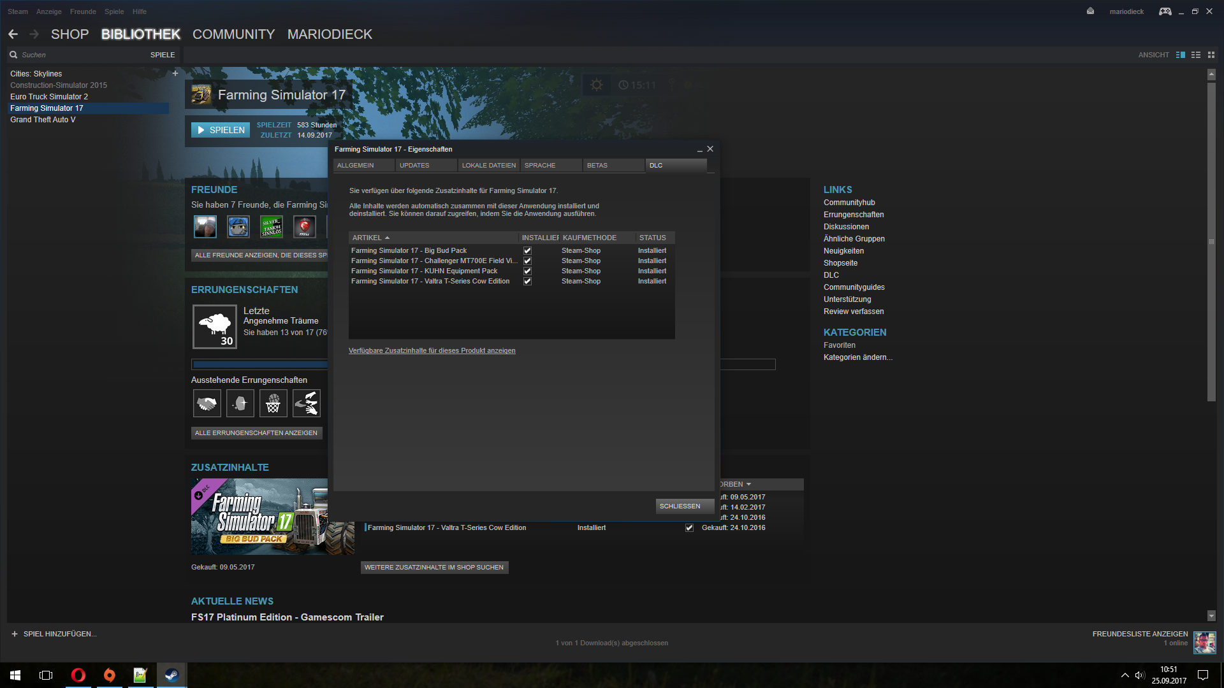Open the Steam menu
This screenshot has height=688, width=1224.
click(x=18, y=11)
